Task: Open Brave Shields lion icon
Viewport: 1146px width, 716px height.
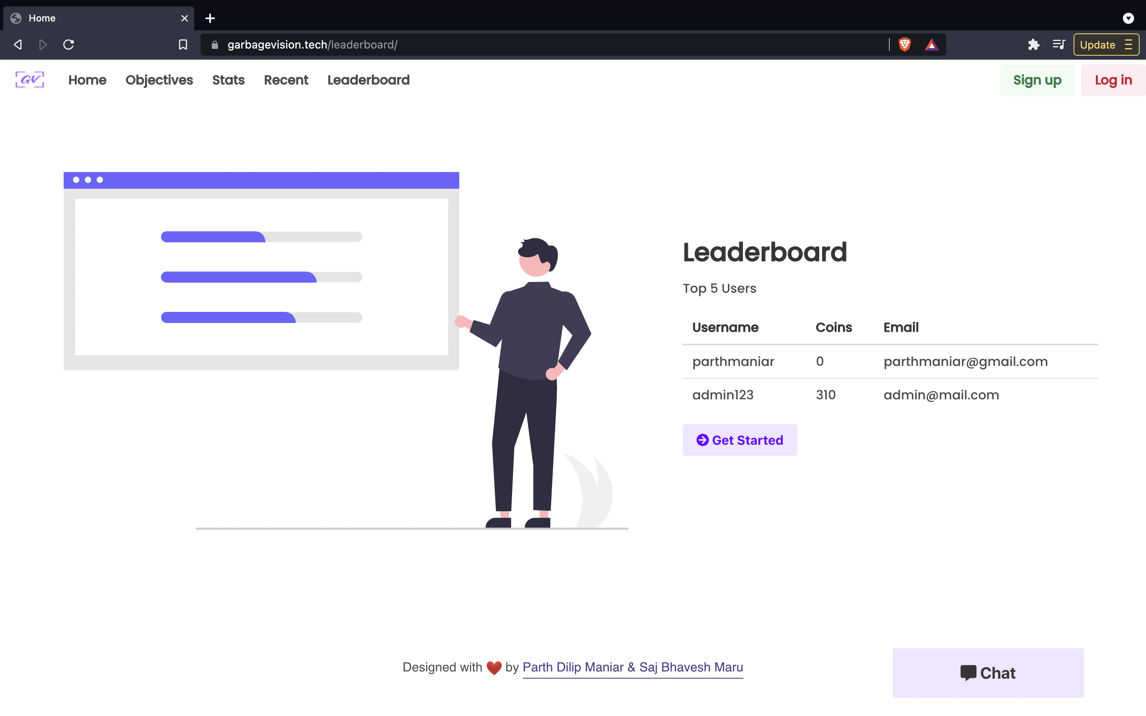Action: (x=904, y=45)
